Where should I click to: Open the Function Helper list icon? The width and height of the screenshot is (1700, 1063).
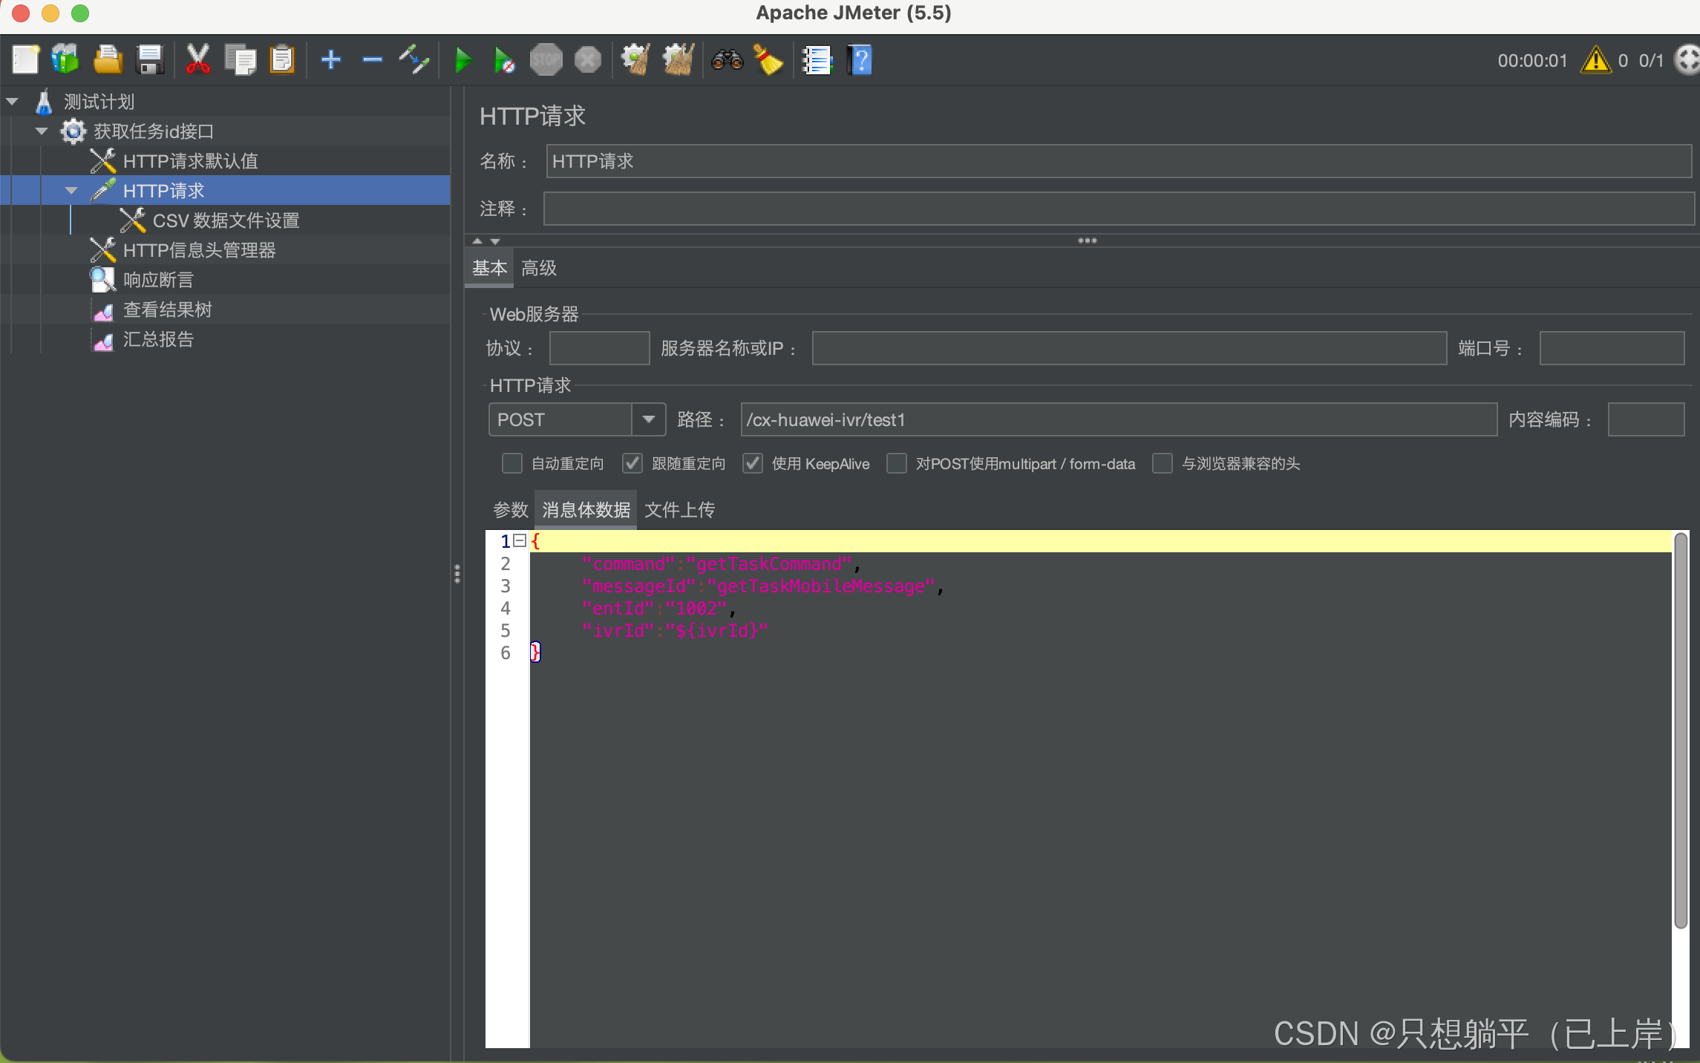click(817, 60)
